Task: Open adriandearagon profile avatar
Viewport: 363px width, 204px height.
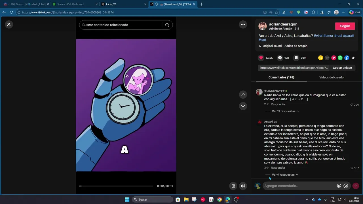Action: [262, 26]
